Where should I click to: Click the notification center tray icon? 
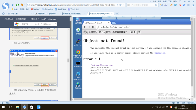click(x=191, y=107)
